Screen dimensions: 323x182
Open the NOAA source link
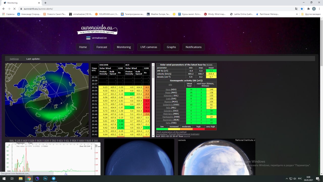(x=209, y=65)
